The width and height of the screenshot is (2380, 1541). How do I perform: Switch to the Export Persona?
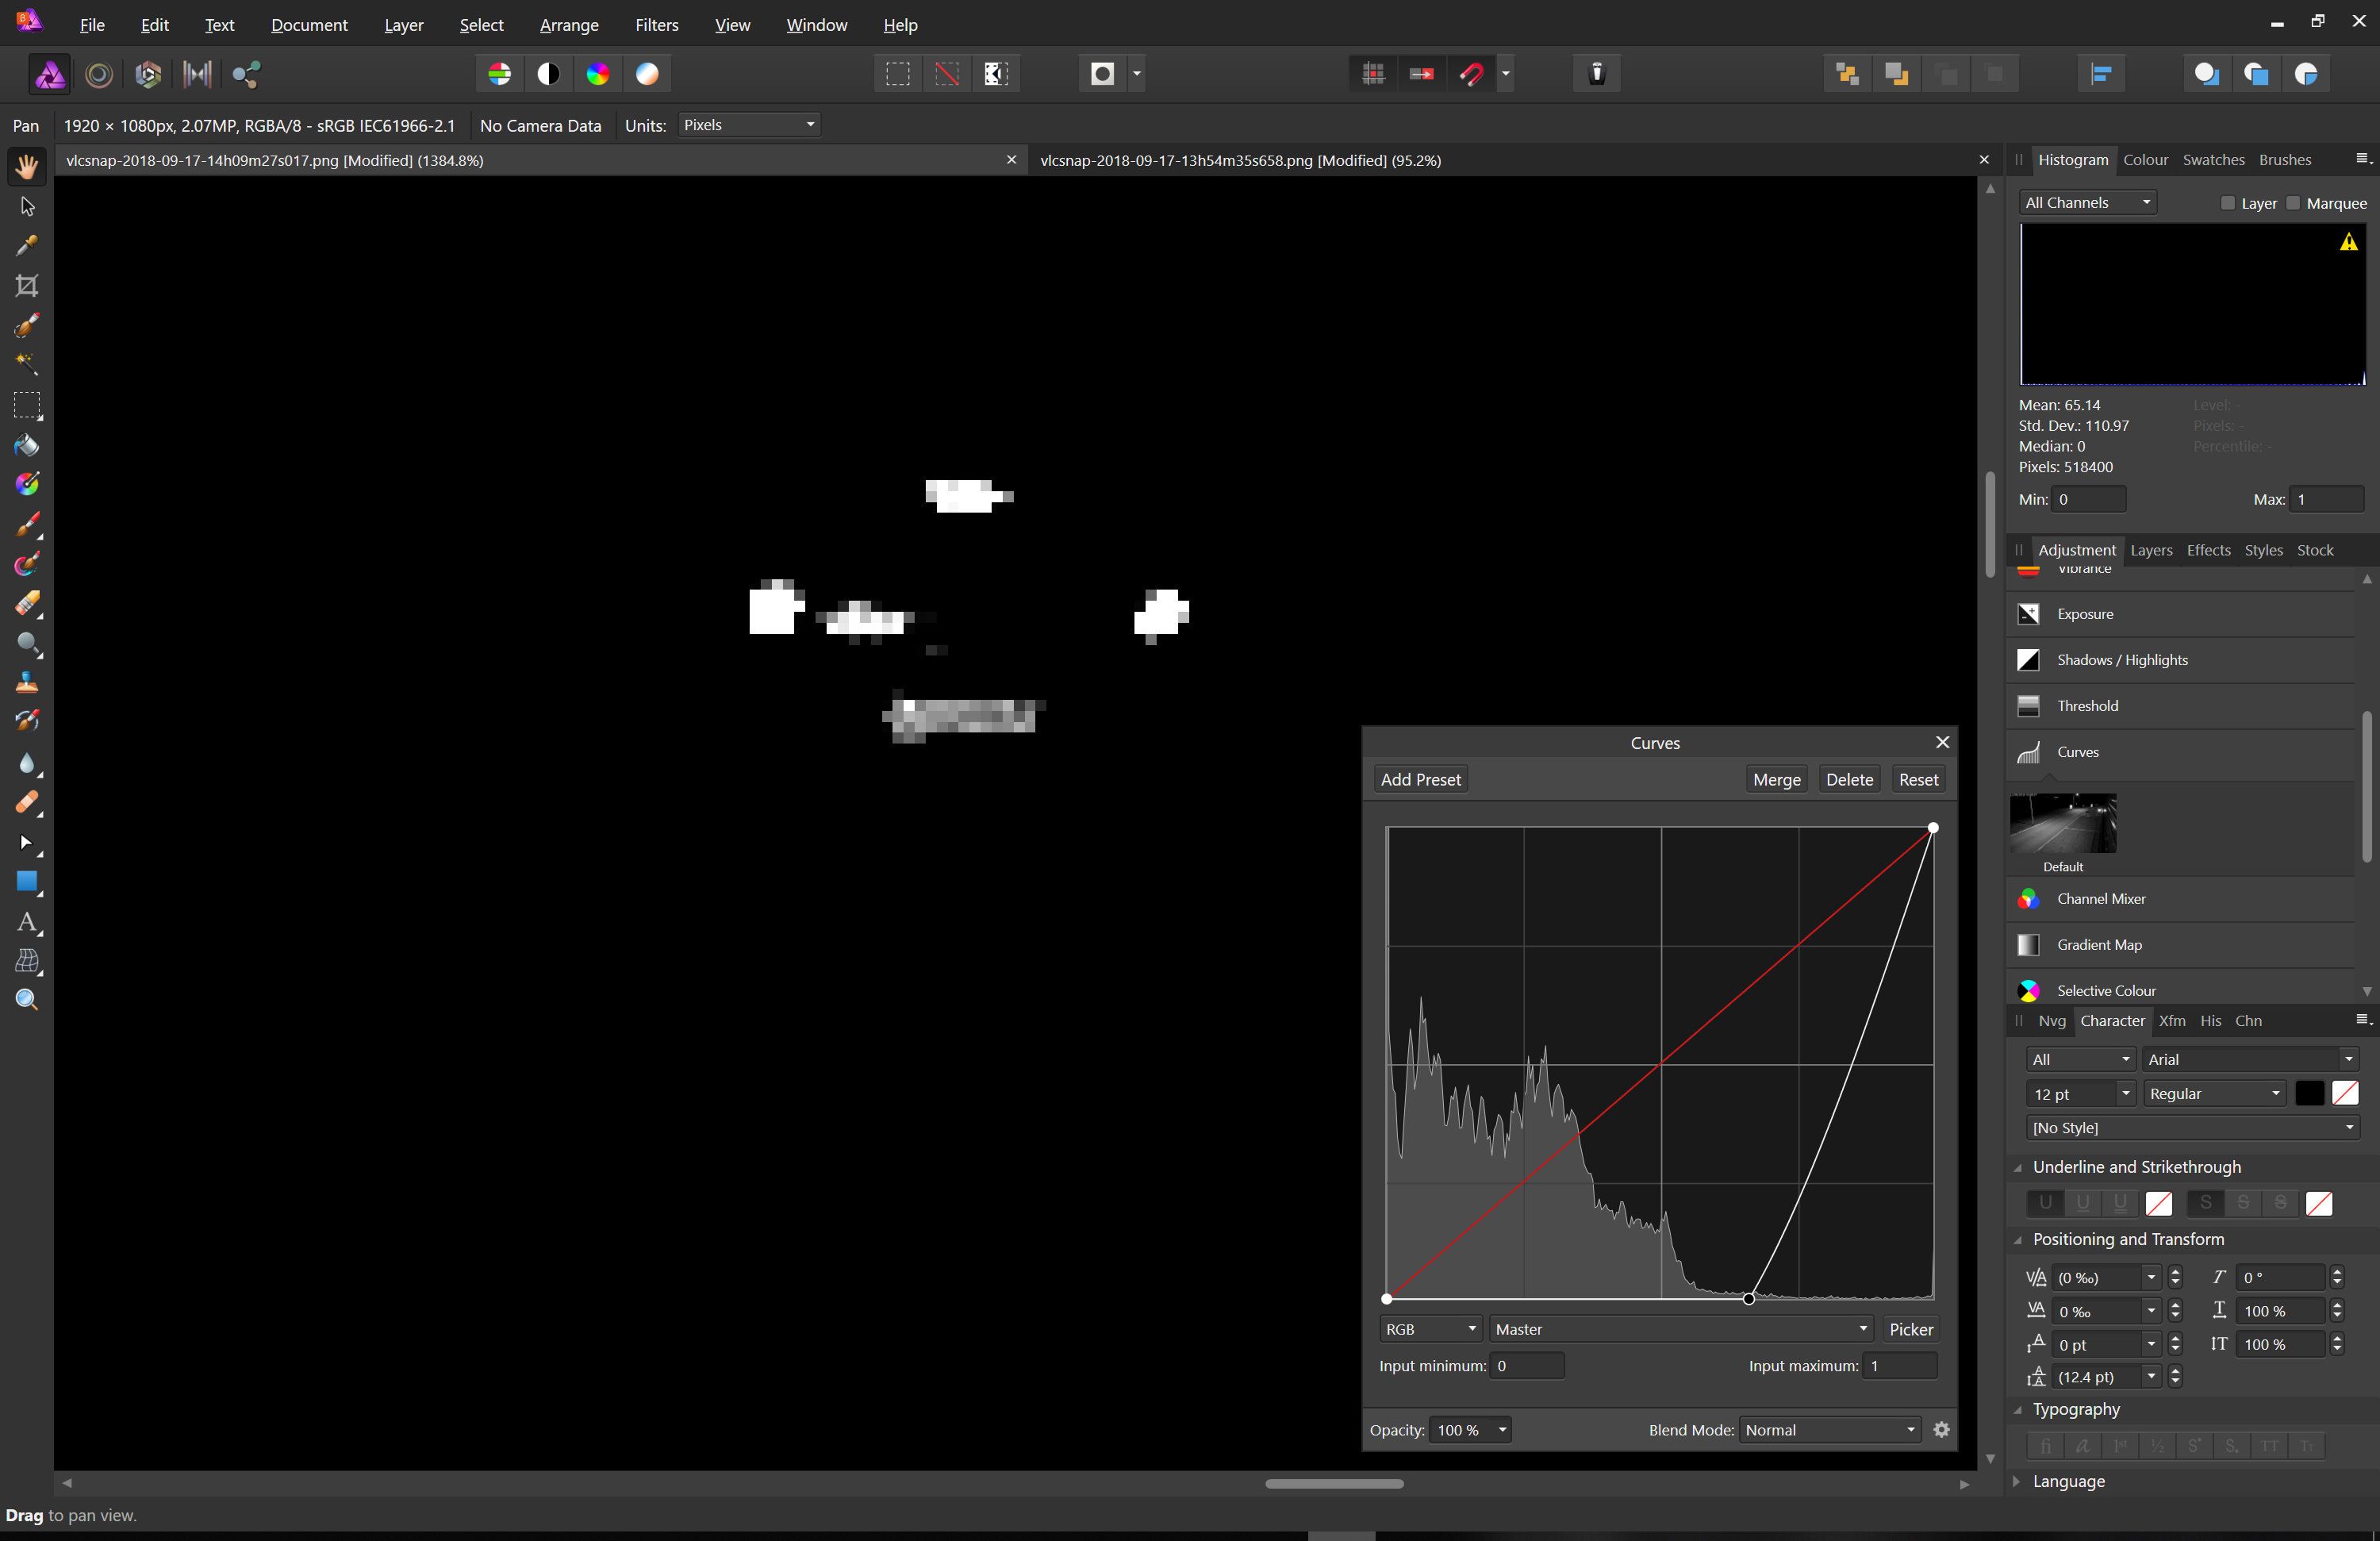point(246,74)
